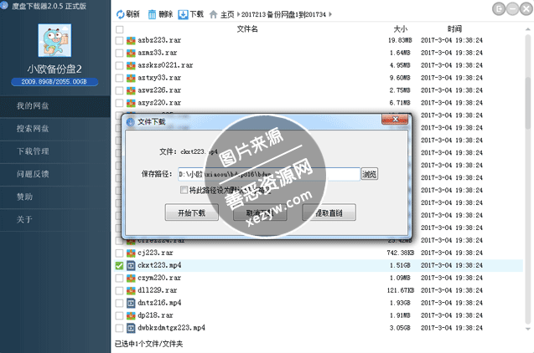
Task: Open 关于 in sidebar
Action: (55, 220)
